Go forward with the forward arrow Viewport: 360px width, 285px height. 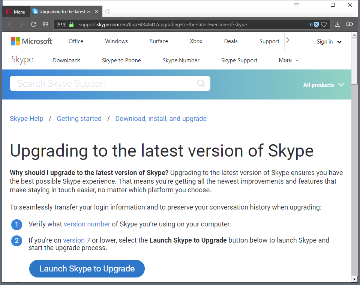click(x=21, y=24)
